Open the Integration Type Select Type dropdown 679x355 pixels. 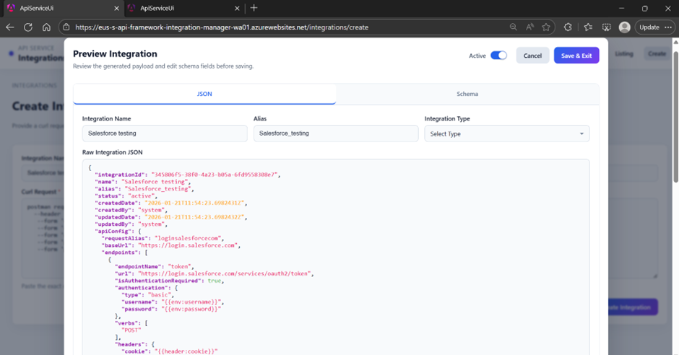[506, 133]
